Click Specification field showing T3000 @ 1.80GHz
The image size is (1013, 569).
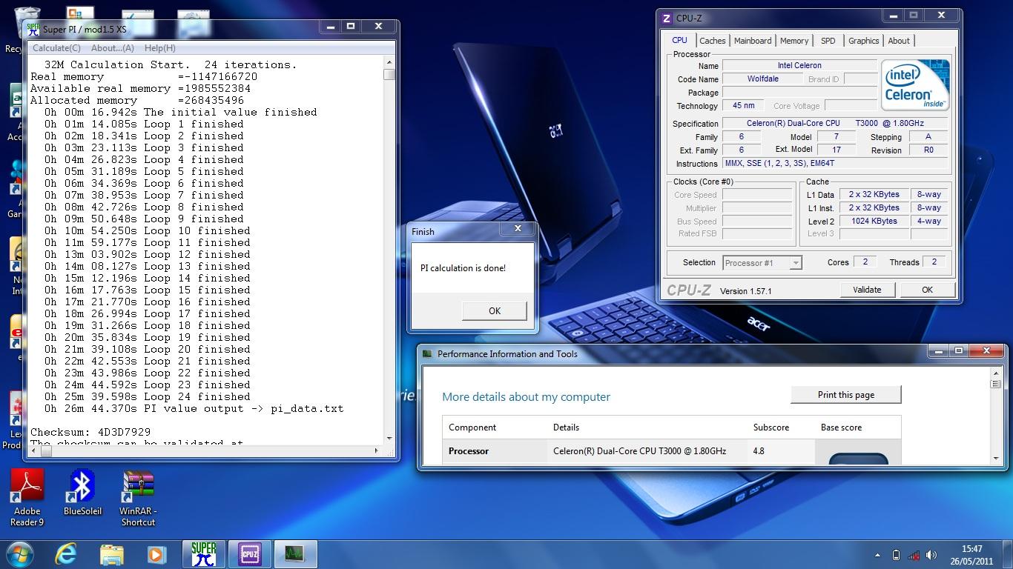[835, 123]
